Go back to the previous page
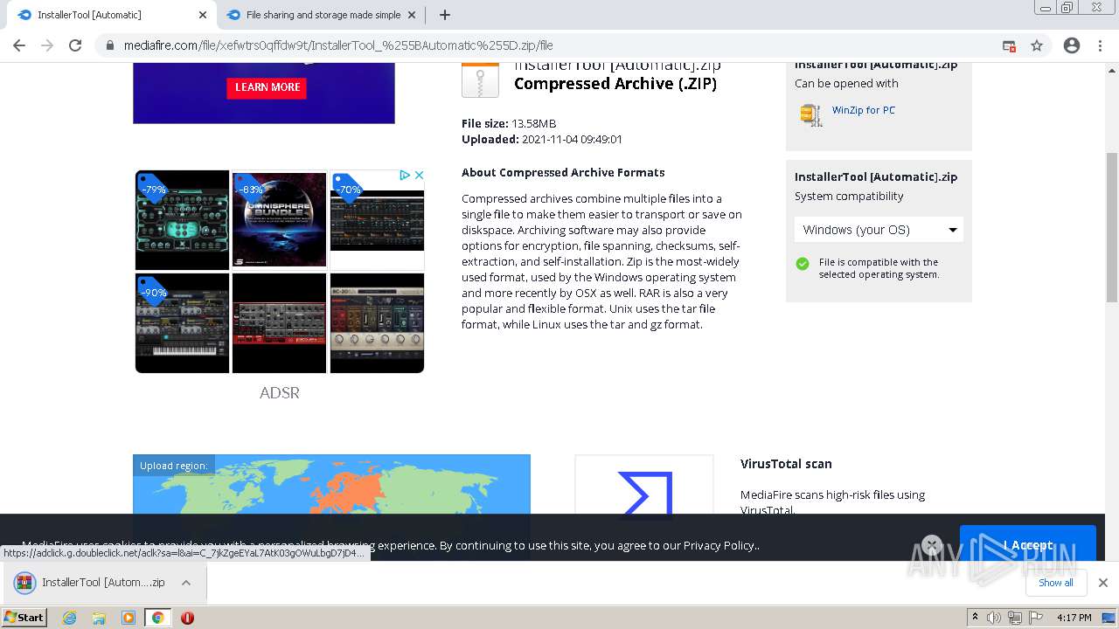This screenshot has height=629, width=1119. click(19, 45)
